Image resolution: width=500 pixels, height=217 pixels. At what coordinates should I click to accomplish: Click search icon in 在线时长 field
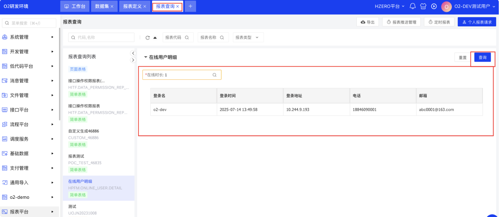(215, 75)
